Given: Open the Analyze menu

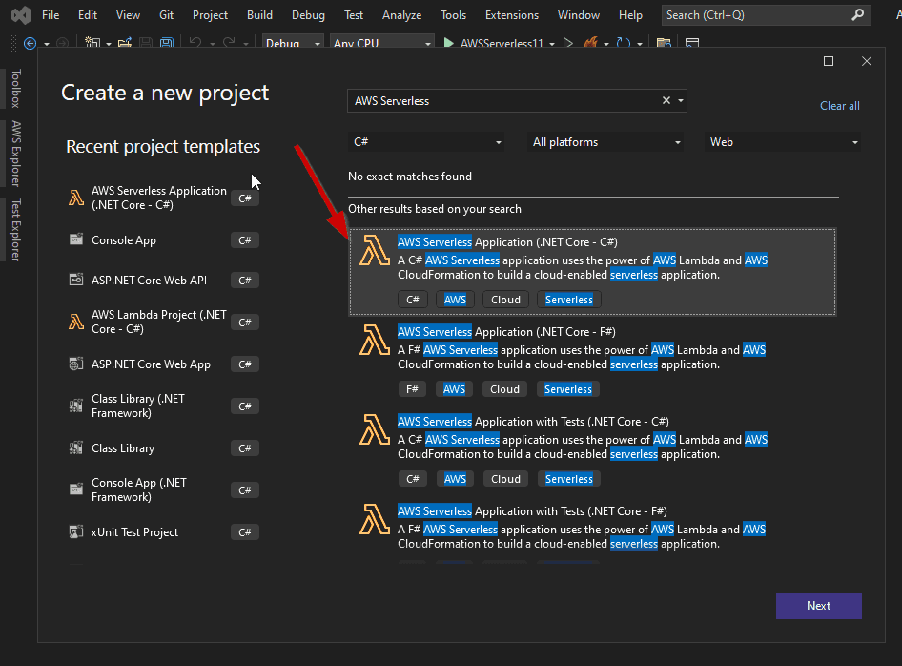Looking at the screenshot, I should click(401, 15).
